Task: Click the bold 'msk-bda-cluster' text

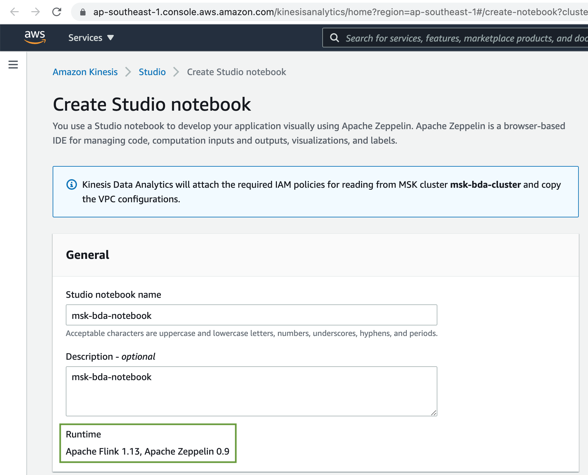Action: (x=485, y=184)
